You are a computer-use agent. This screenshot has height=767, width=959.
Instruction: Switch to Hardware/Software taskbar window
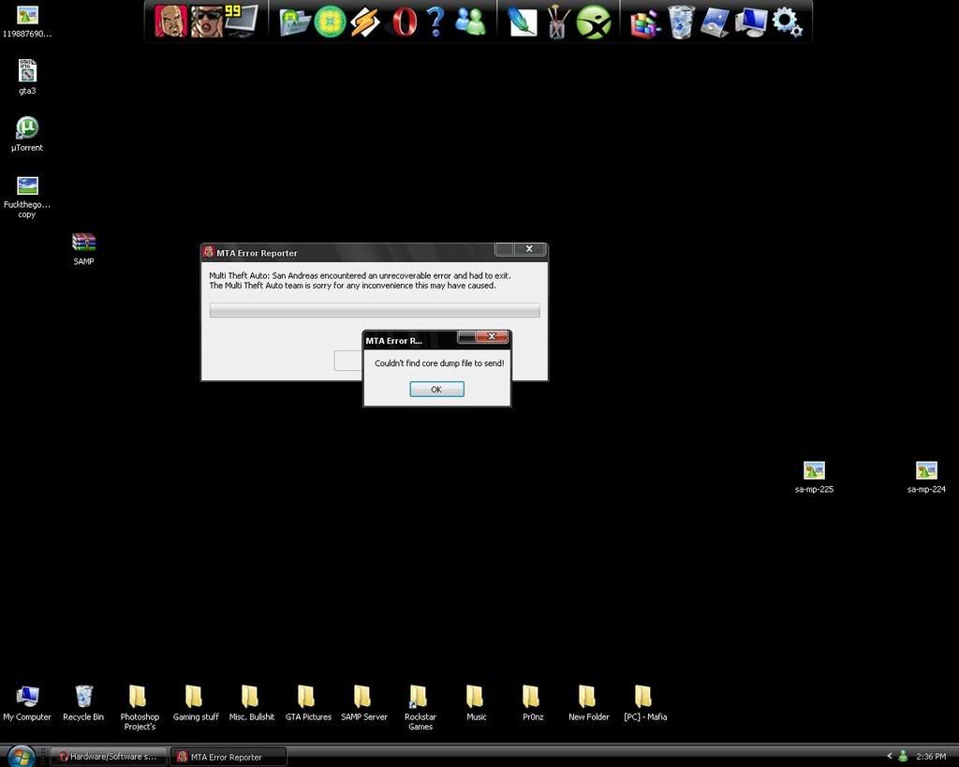[x=108, y=757]
